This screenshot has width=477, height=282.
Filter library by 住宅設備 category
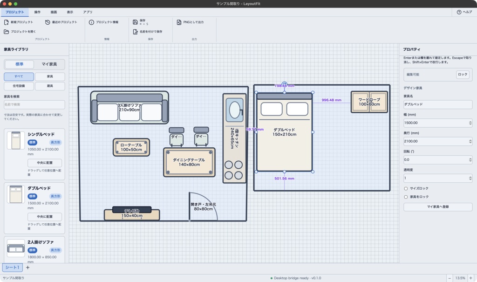(x=19, y=86)
